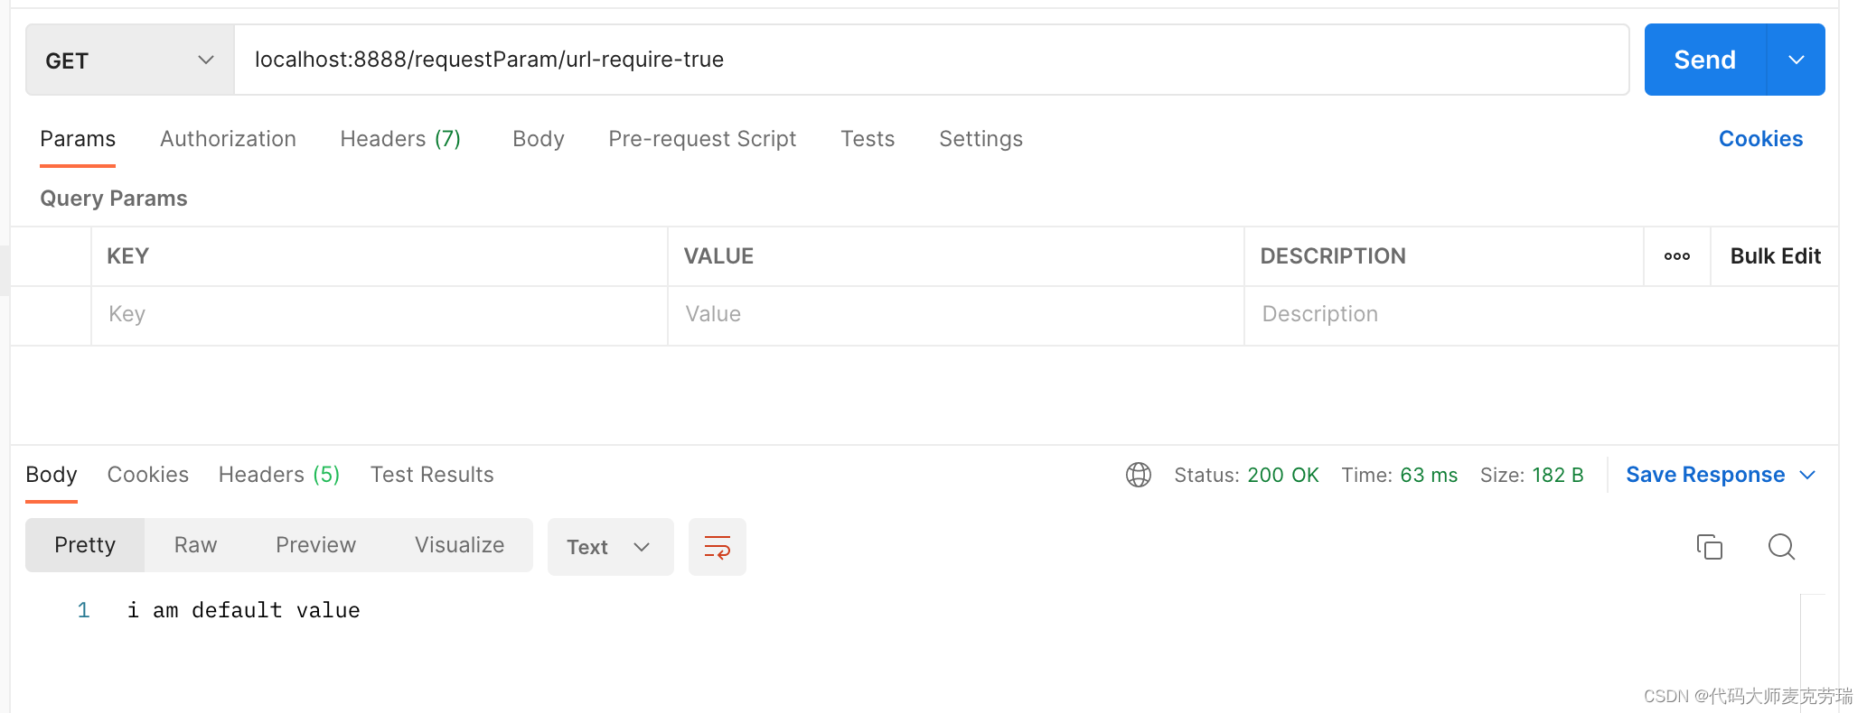Click the Description input cell

1541,314
